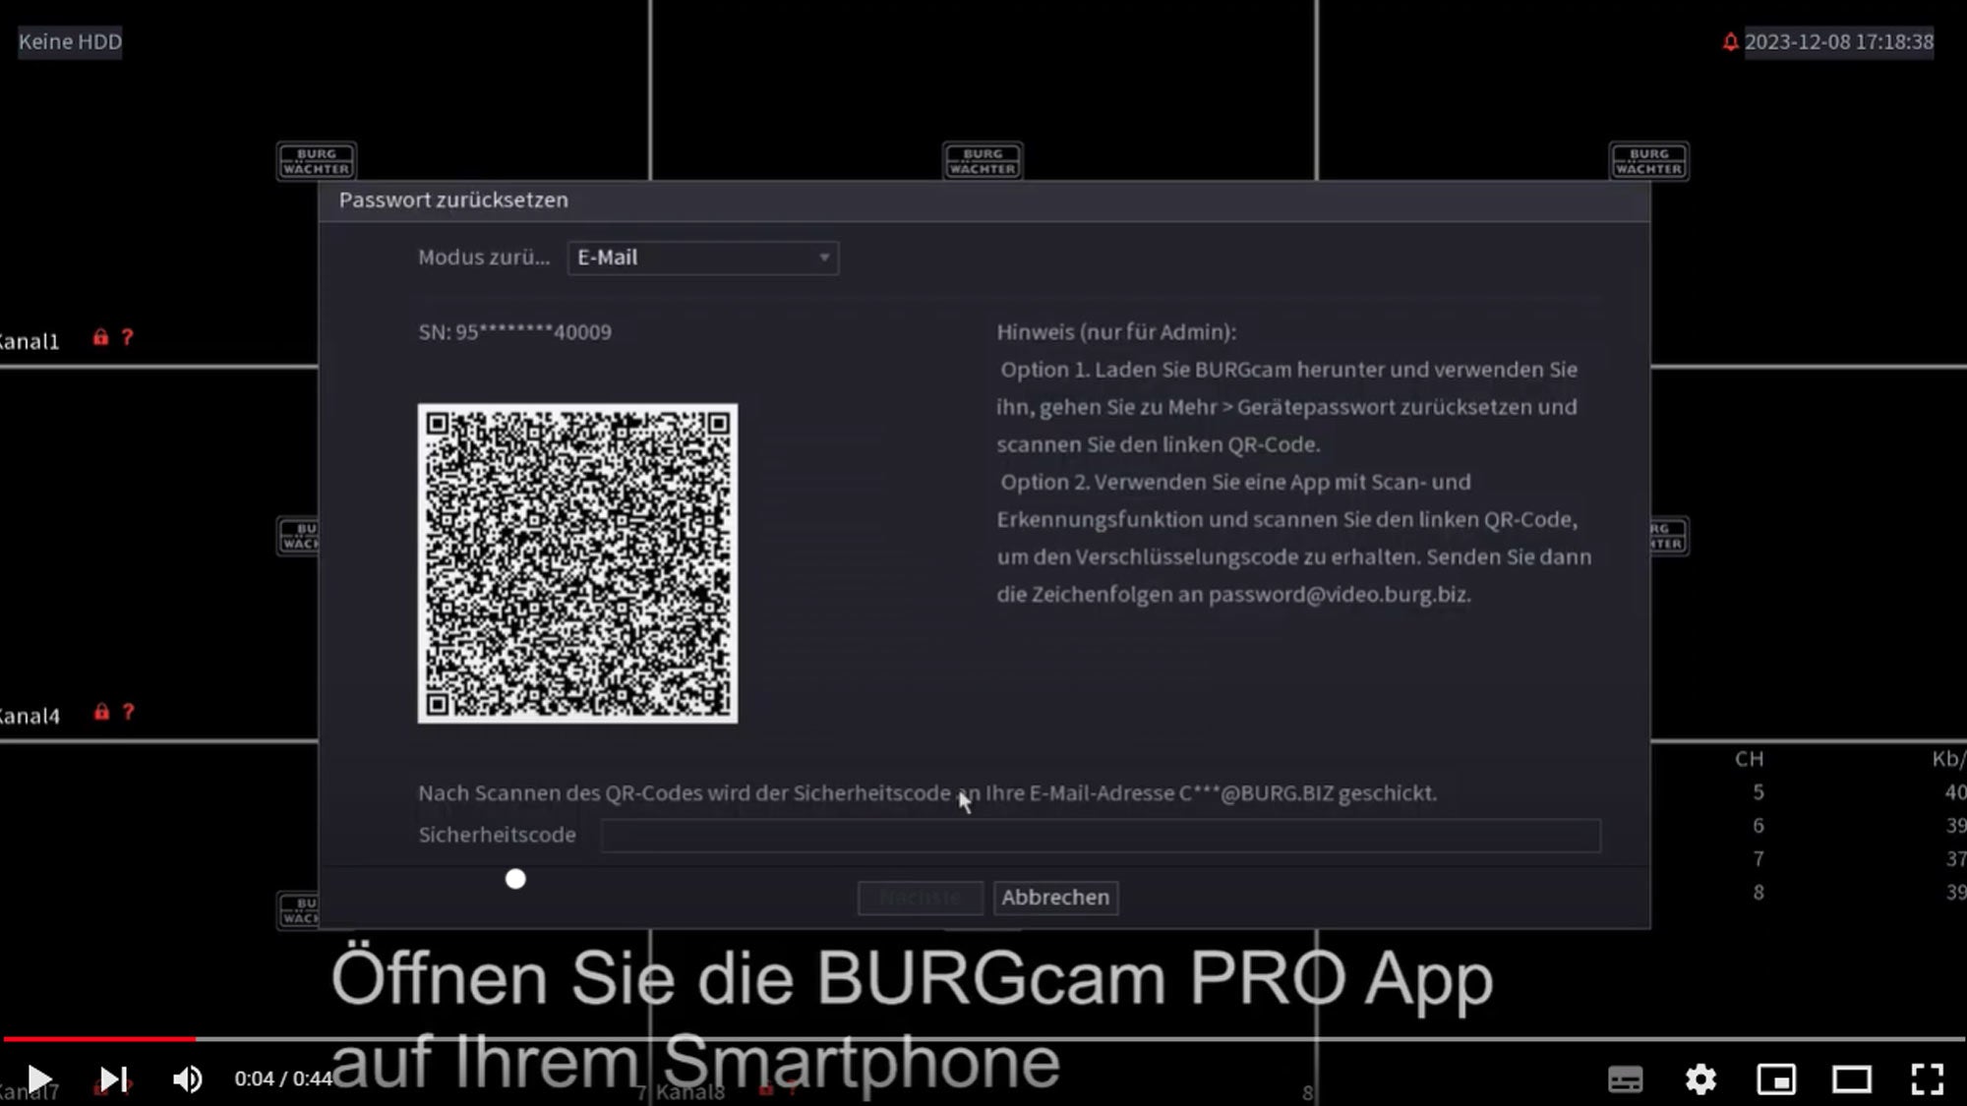Screen dimensions: 1967x1106
Task: Click the question mark icon on Kanal4
Action: coord(128,713)
